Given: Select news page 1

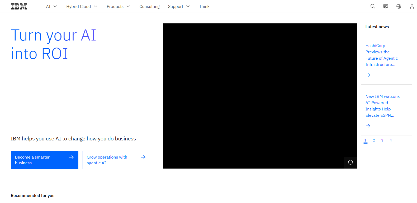Looking at the screenshot, I should (365, 140).
